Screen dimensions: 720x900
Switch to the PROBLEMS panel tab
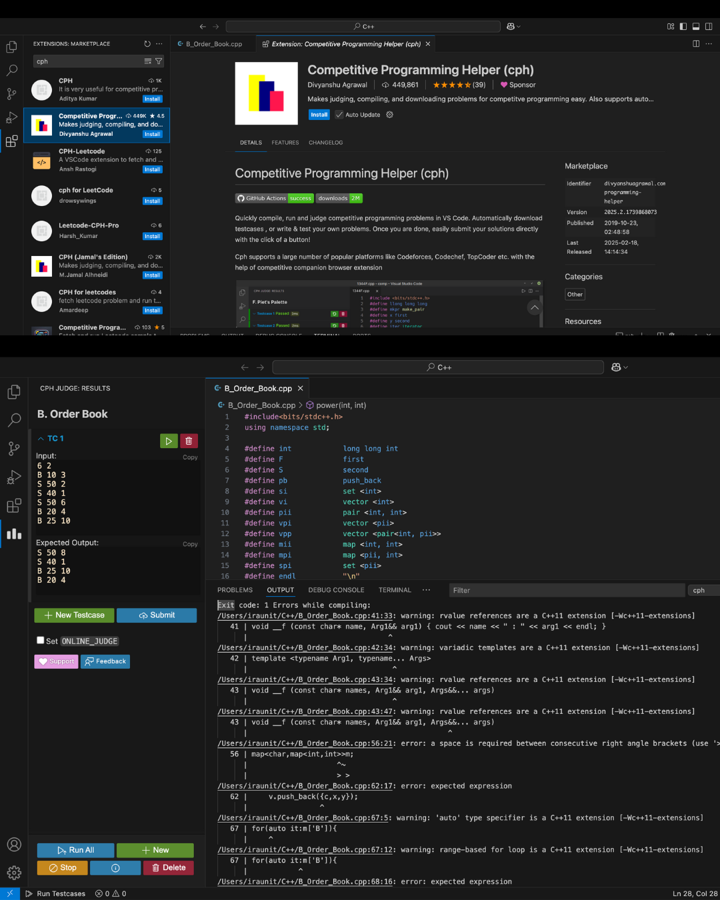(x=235, y=590)
